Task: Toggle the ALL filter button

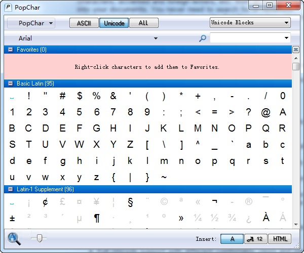Action: [x=144, y=23]
